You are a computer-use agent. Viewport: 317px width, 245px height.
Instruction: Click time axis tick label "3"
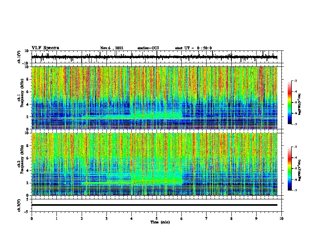pos(106,219)
